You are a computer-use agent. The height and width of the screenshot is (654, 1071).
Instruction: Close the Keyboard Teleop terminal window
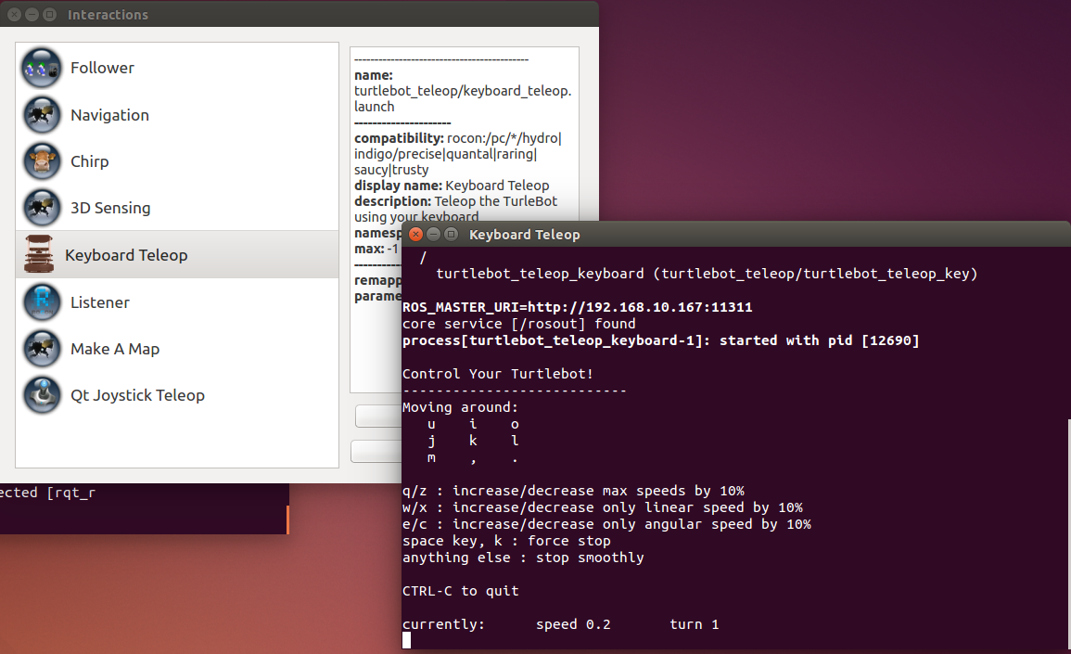click(x=416, y=235)
